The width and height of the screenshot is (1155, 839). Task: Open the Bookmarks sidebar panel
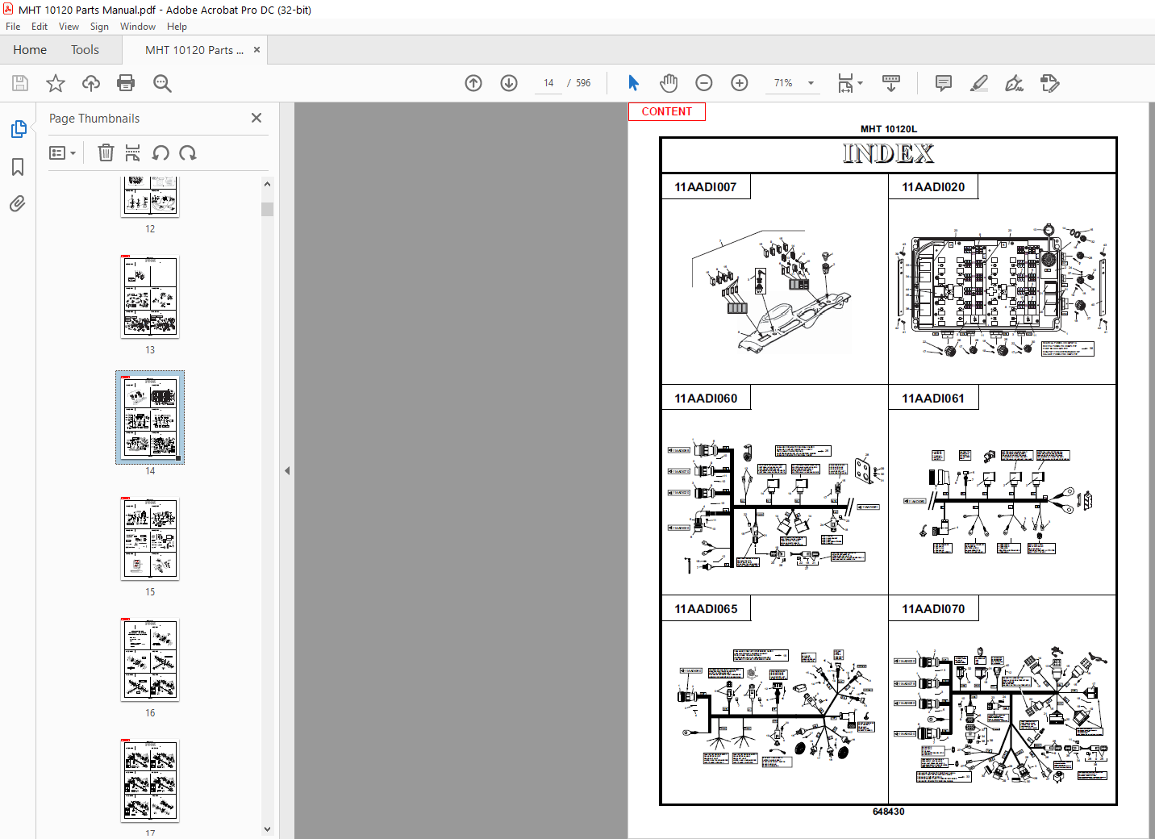[x=18, y=167]
